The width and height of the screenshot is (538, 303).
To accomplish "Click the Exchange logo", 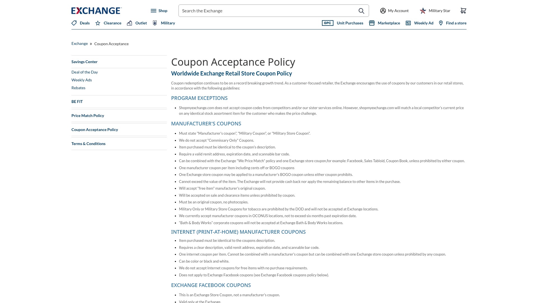I will click(x=96, y=11).
